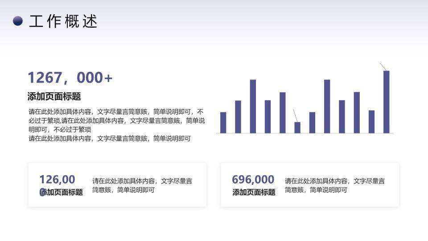Select the 696,000 number in right card
The height and width of the screenshot is (241, 428).
253,179
